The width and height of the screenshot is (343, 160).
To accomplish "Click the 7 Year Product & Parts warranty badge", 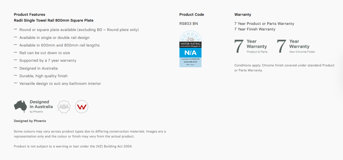I will coord(251,46).
